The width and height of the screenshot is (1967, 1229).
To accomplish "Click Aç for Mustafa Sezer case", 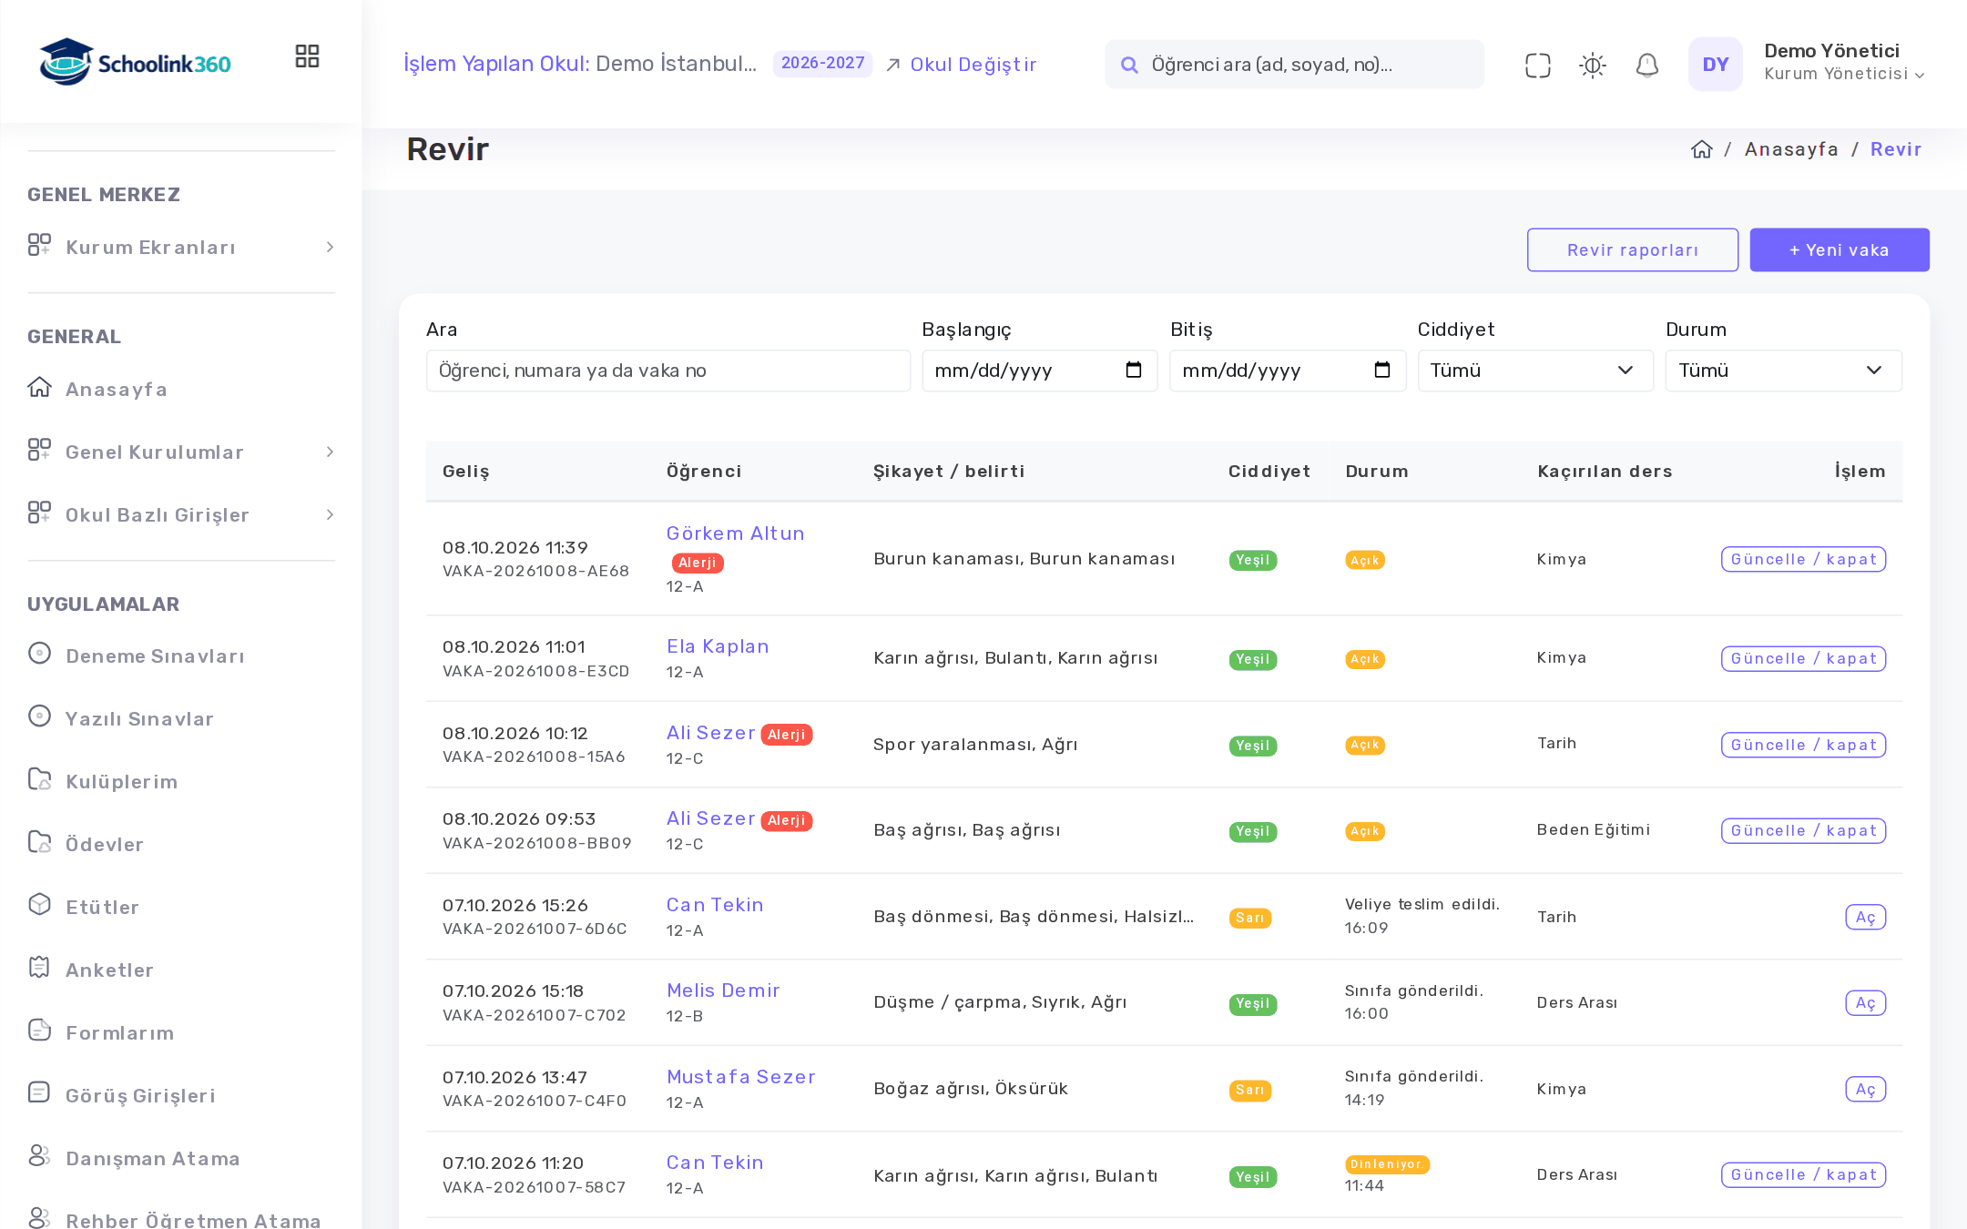I will [x=1865, y=1089].
